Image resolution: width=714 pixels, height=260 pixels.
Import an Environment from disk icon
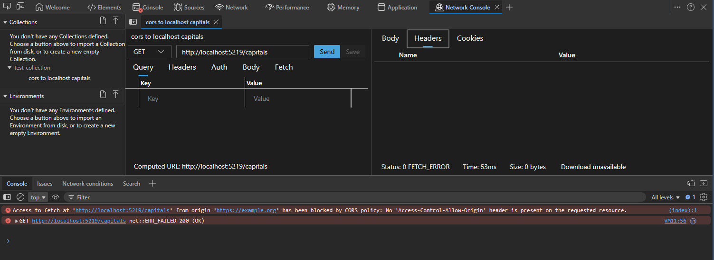point(115,95)
